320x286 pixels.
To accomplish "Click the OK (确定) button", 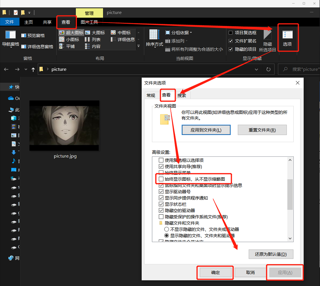I will pos(215,272).
